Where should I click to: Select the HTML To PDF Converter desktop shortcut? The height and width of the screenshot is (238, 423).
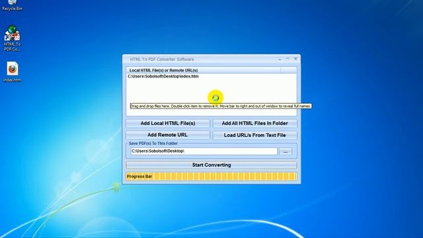pyautogui.click(x=12, y=38)
